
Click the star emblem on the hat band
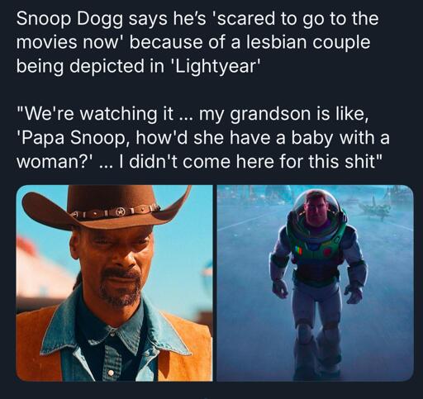pos(120,212)
